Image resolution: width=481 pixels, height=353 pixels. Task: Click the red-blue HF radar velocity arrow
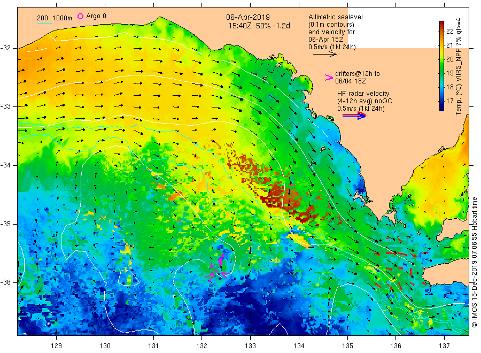tap(354, 116)
